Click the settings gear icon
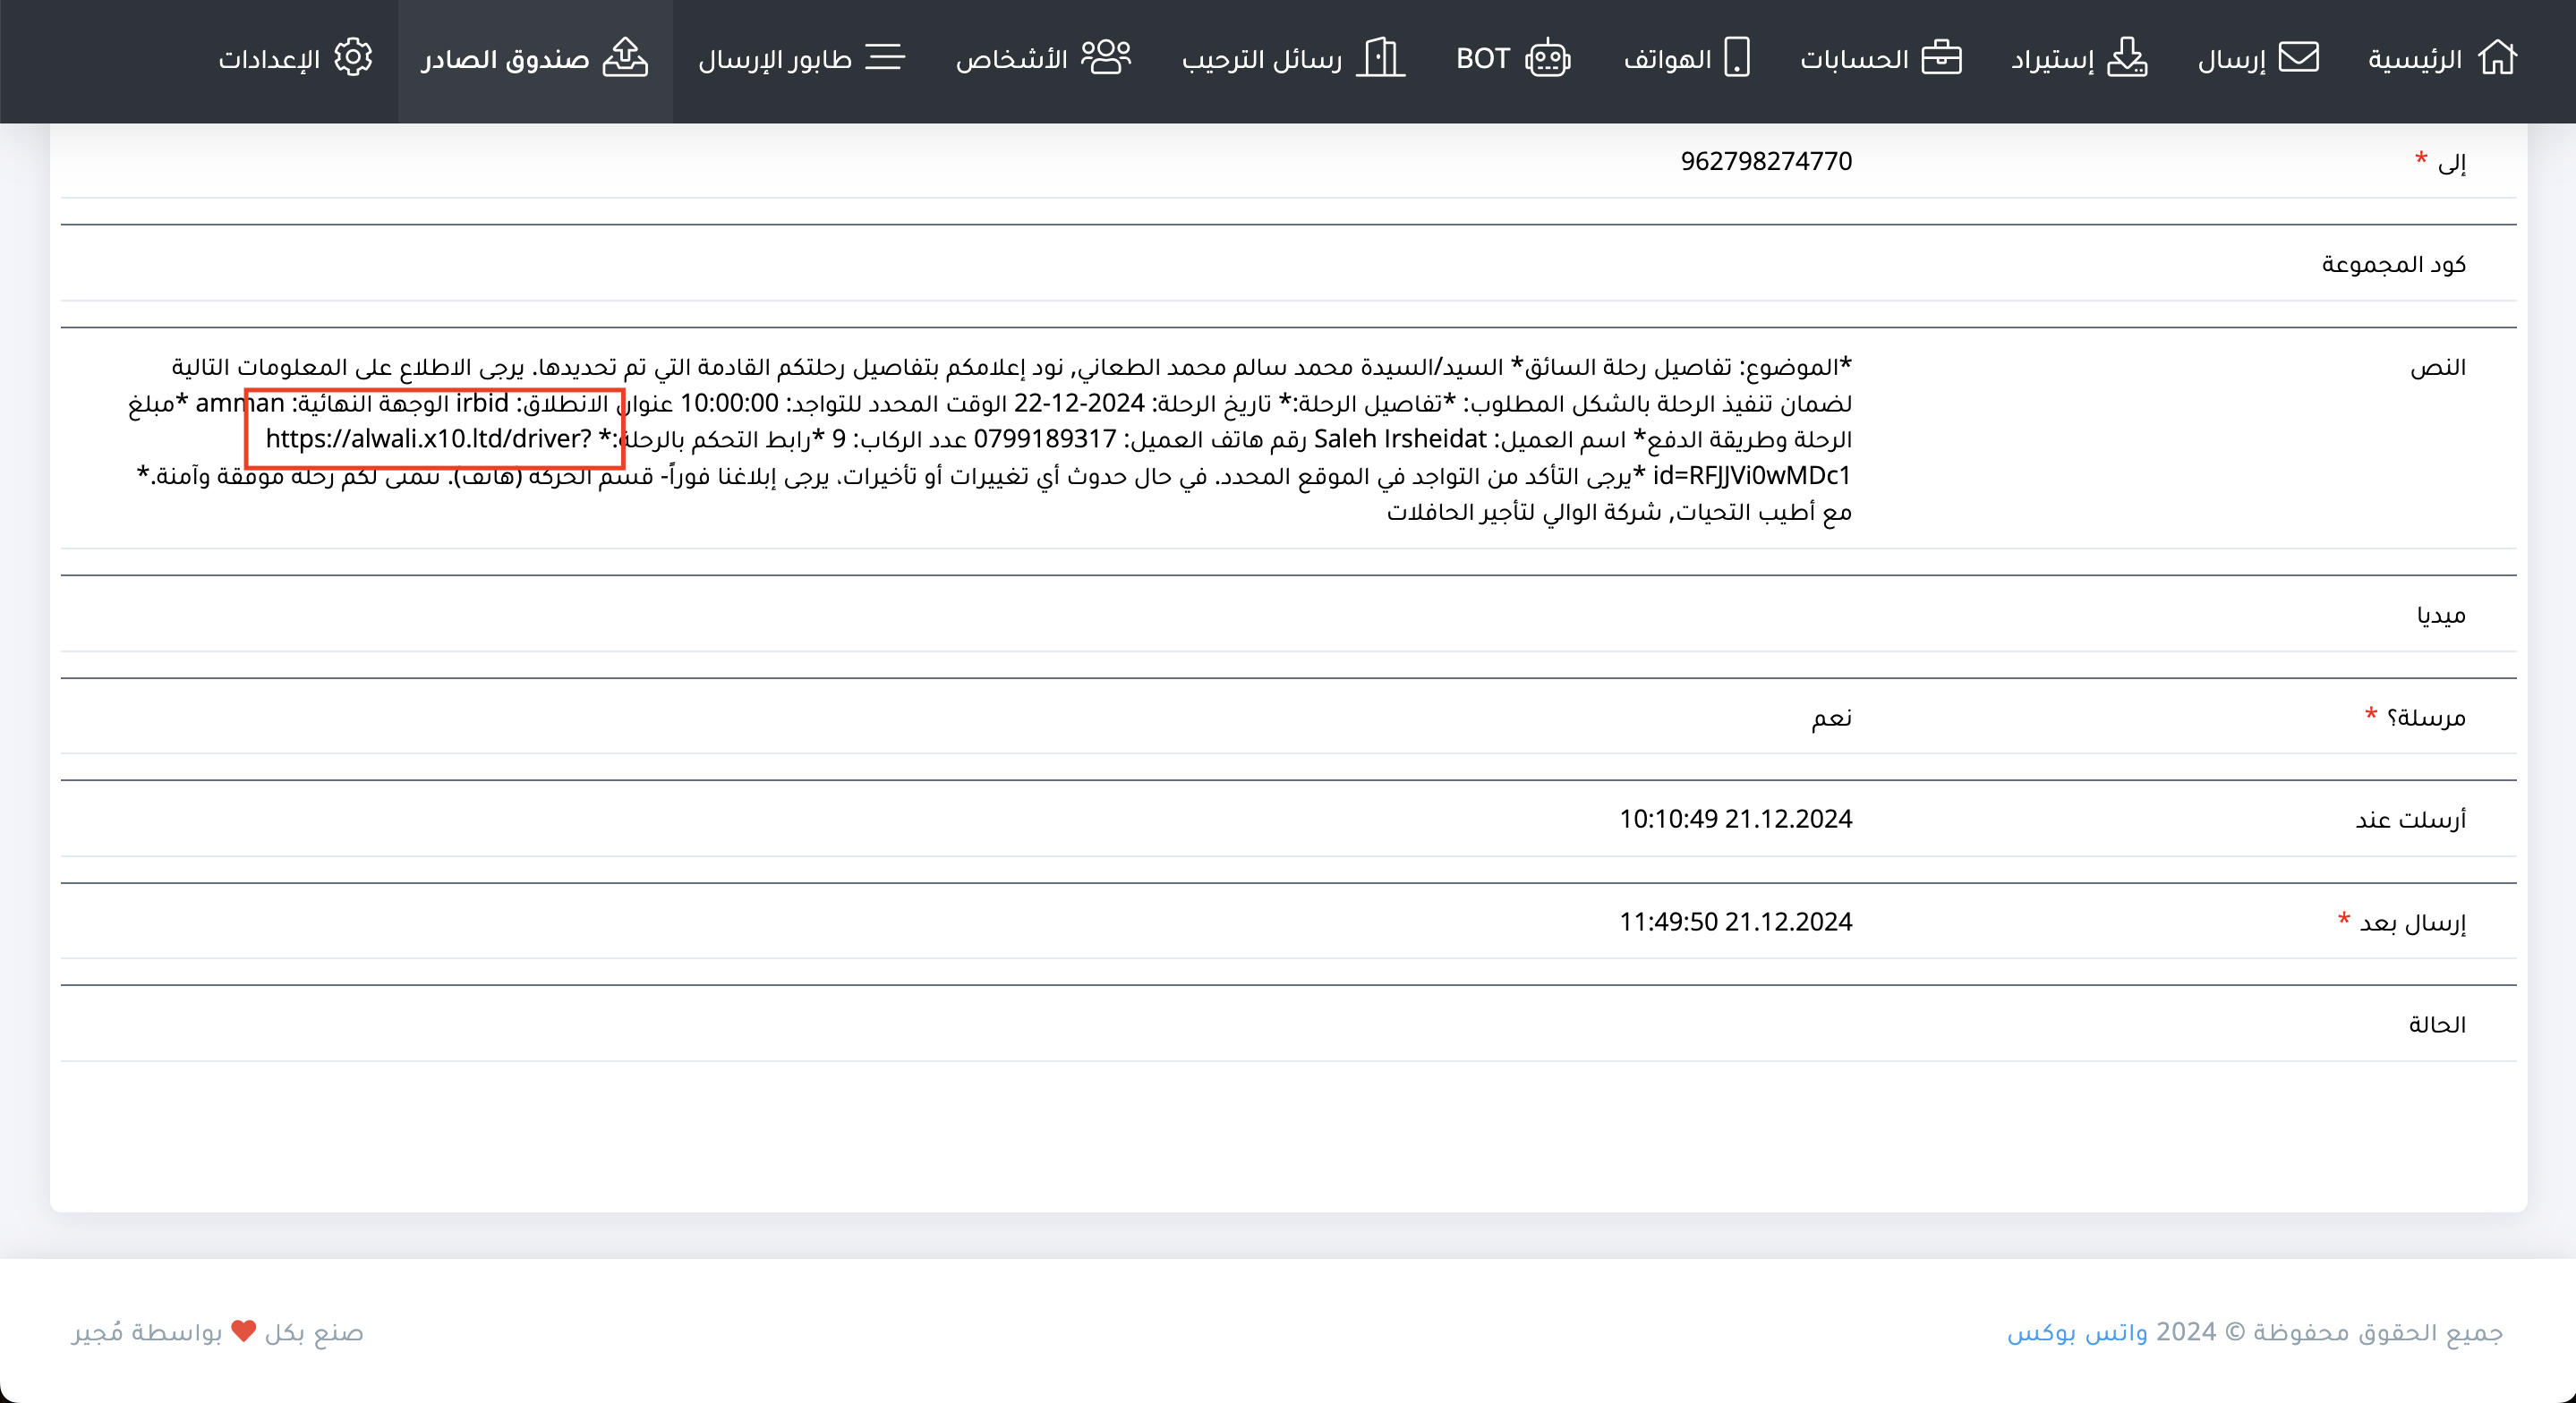This screenshot has width=2576, height=1403. pos(353,58)
